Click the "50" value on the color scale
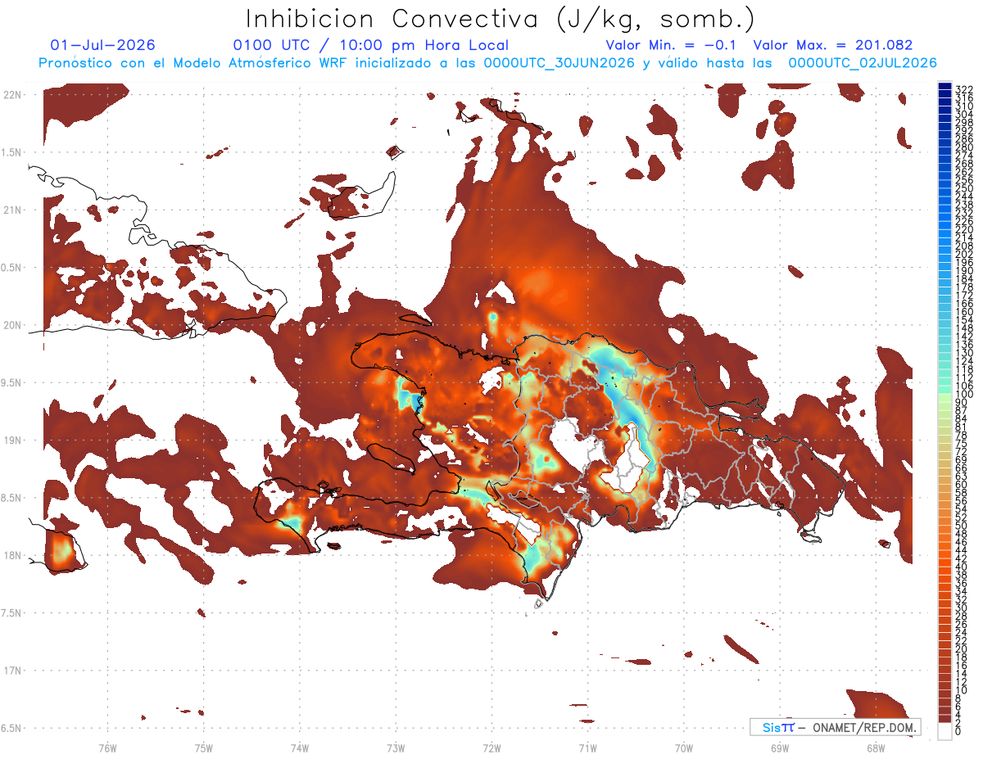Image resolution: width=983 pixels, height=759 pixels. (961, 526)
